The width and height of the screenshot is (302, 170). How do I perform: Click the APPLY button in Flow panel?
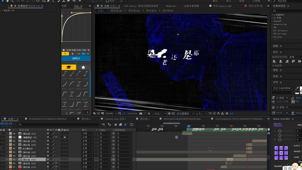76,58
